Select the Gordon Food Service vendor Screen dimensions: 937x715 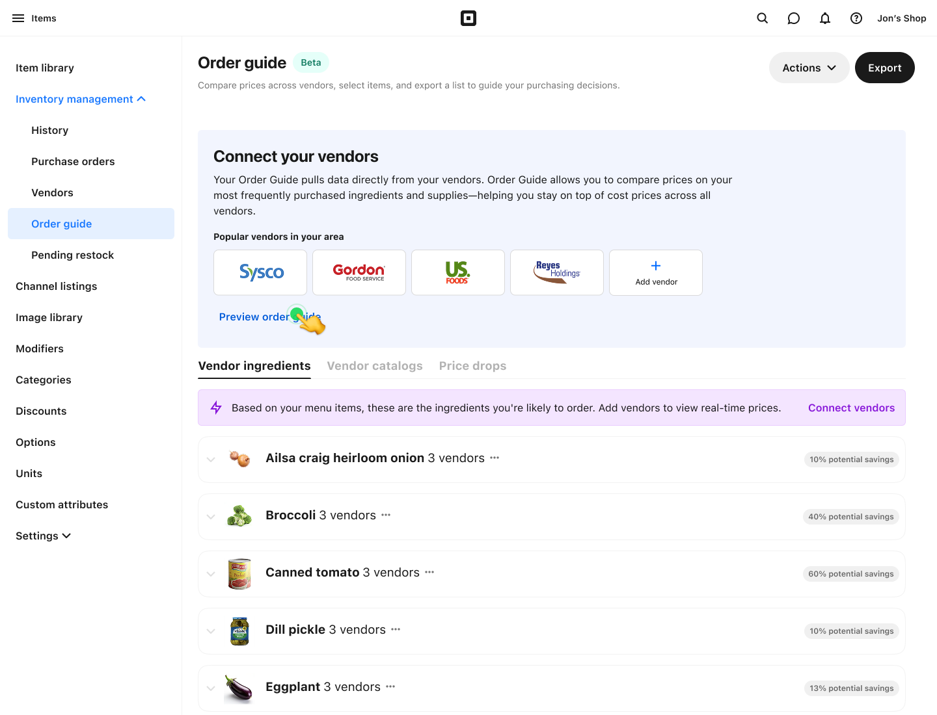click(x=359, y=272)
